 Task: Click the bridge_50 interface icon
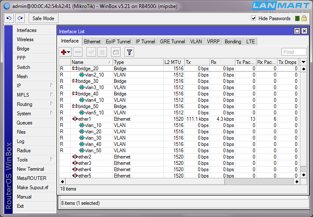[x=75, y=106]
